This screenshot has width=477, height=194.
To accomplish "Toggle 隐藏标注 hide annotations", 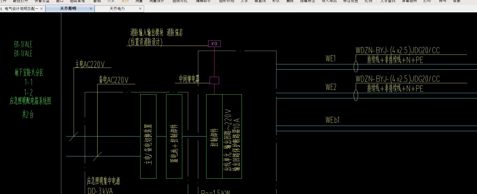I will (308, 1).
